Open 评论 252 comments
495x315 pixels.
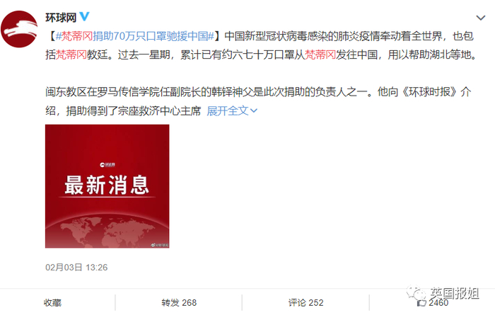tap(306, 303)
